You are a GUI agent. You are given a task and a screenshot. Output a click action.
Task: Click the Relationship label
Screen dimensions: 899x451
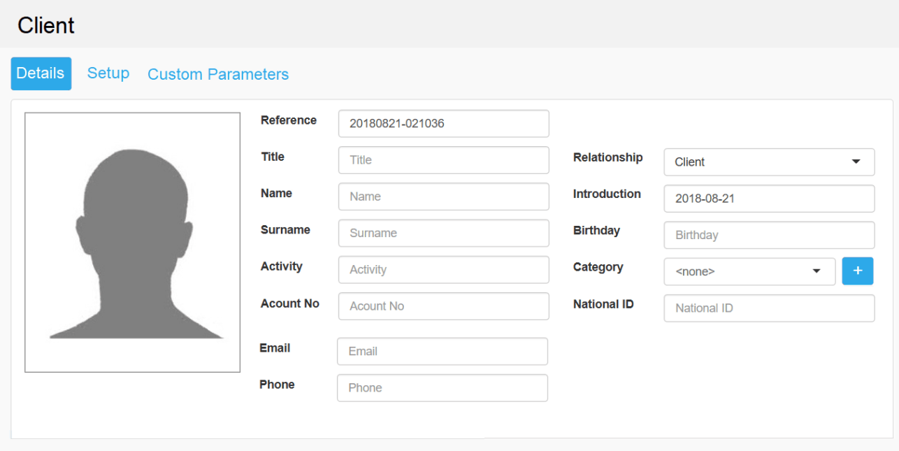pos(607,157)
